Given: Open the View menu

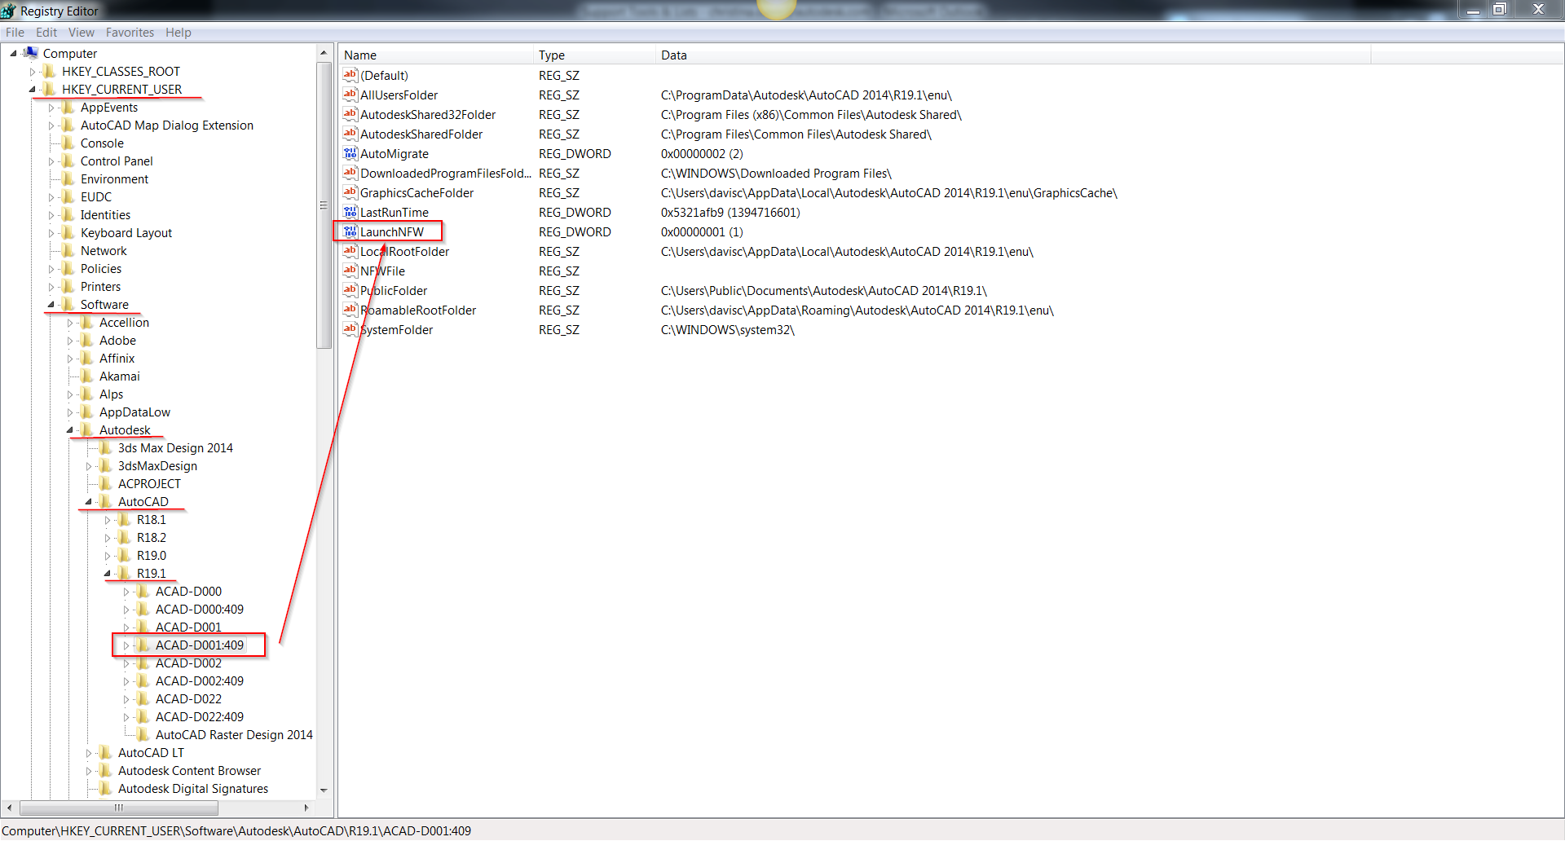Looking at the screenshot, I should tap(82, 33).
